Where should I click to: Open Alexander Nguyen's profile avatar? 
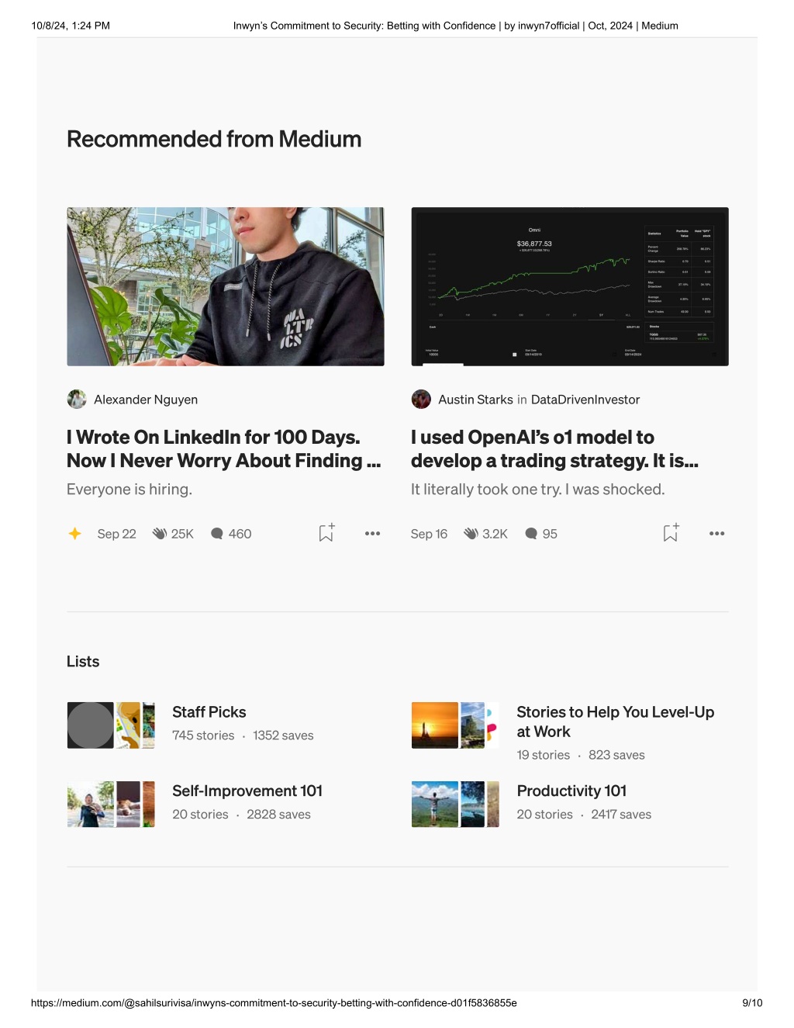(77, 400)
